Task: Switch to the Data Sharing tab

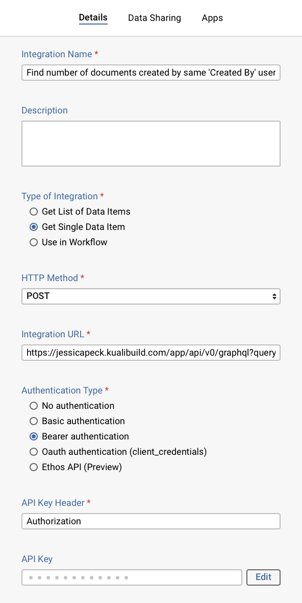Action: [155, 18]
